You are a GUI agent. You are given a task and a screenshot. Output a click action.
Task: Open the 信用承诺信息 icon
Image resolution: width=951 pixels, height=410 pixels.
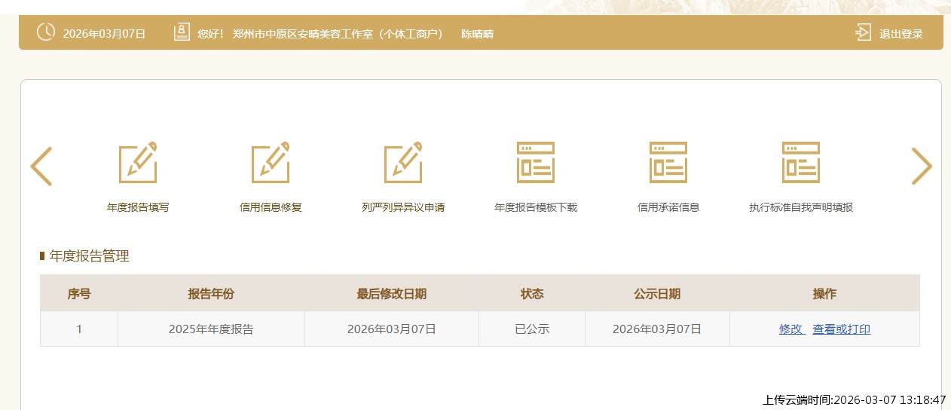click(x=668, y=162)
